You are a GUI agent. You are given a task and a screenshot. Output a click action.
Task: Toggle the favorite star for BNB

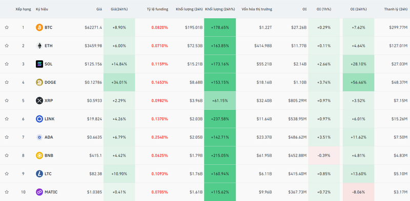[7, 155]
